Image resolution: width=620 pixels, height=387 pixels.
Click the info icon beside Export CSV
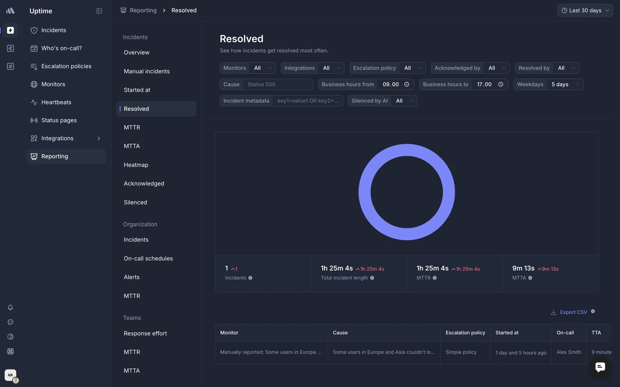[x=593, y=312]
